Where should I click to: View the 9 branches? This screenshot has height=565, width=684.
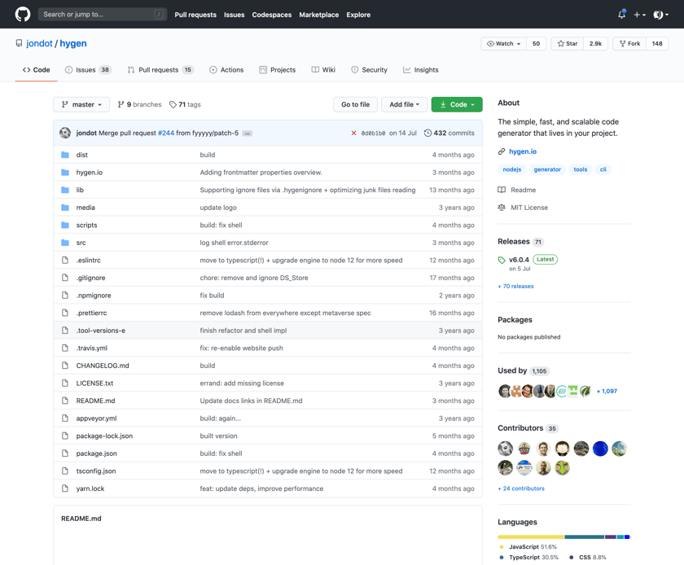pyautogui.click(x=139, y=105)
